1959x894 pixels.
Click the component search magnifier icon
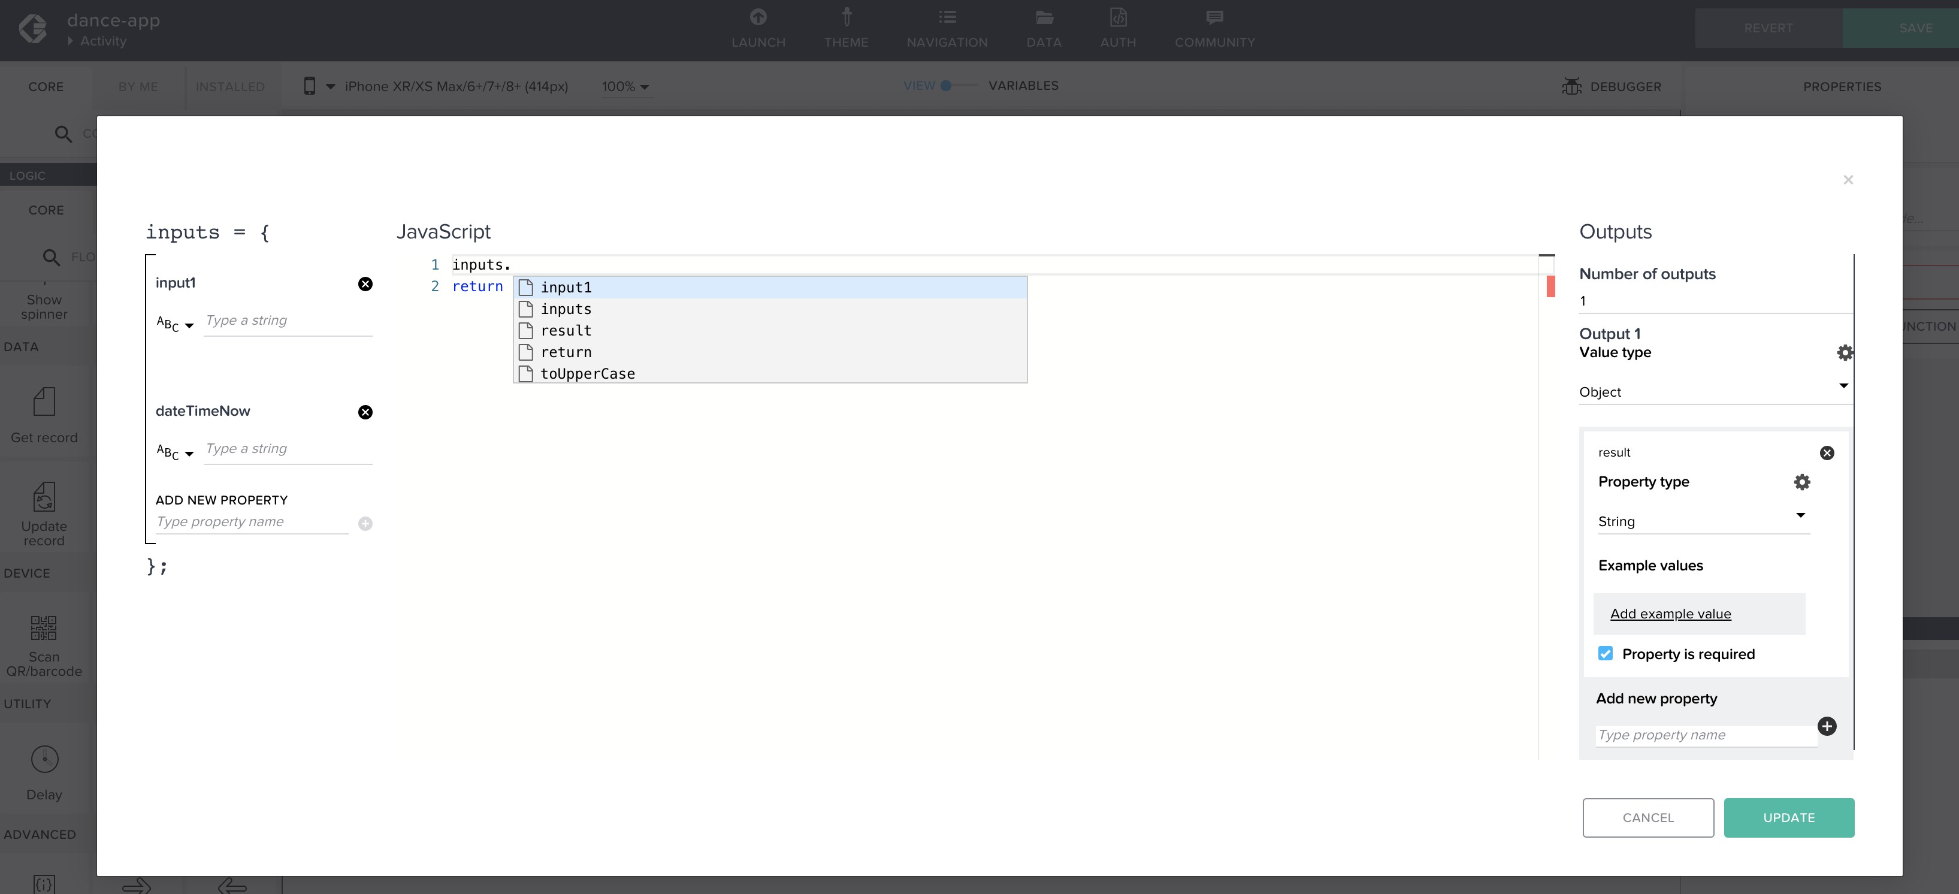tap(63, 135)
